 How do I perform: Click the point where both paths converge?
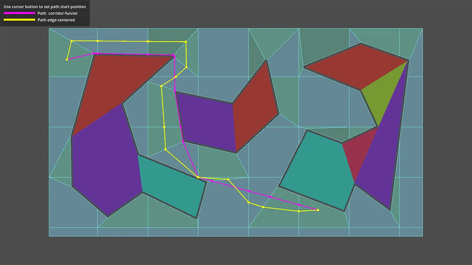(x=198, y=177)
